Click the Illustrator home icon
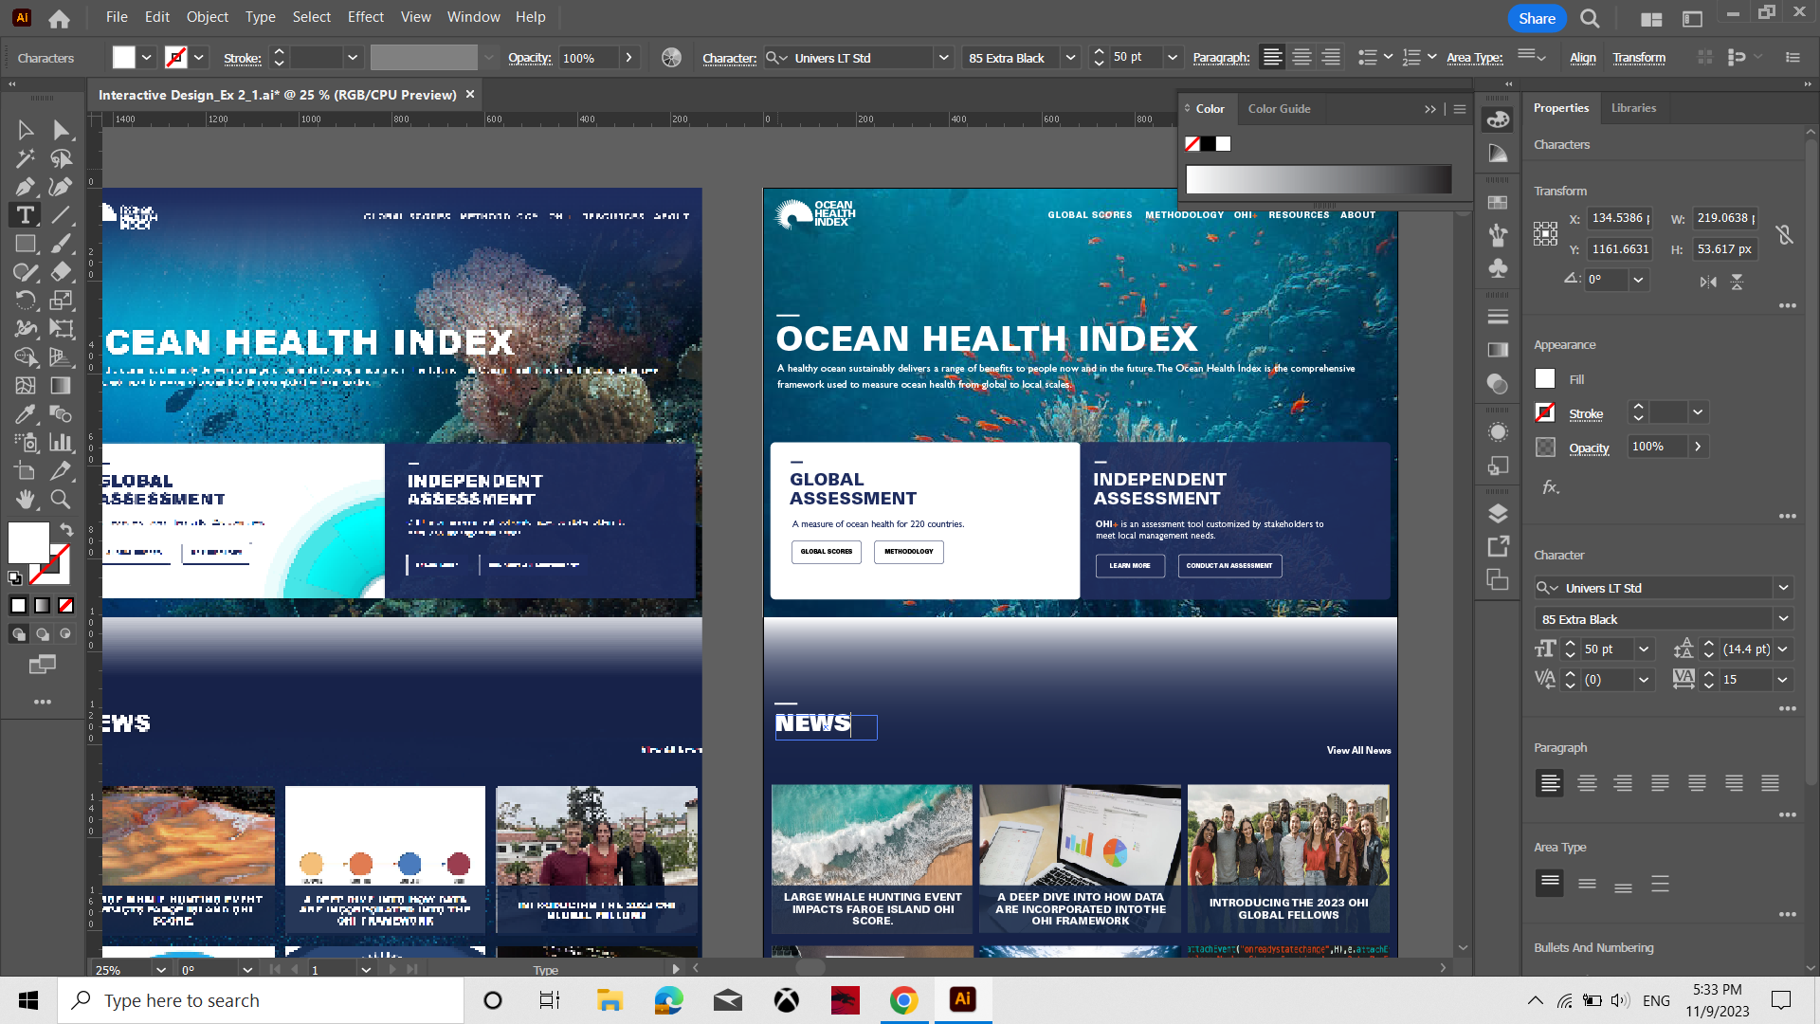The height and width of the screenshot is (1024, 1820). pos(59,18)
